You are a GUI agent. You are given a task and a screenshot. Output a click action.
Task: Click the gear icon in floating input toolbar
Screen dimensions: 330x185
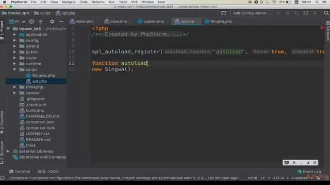[315, 162]
